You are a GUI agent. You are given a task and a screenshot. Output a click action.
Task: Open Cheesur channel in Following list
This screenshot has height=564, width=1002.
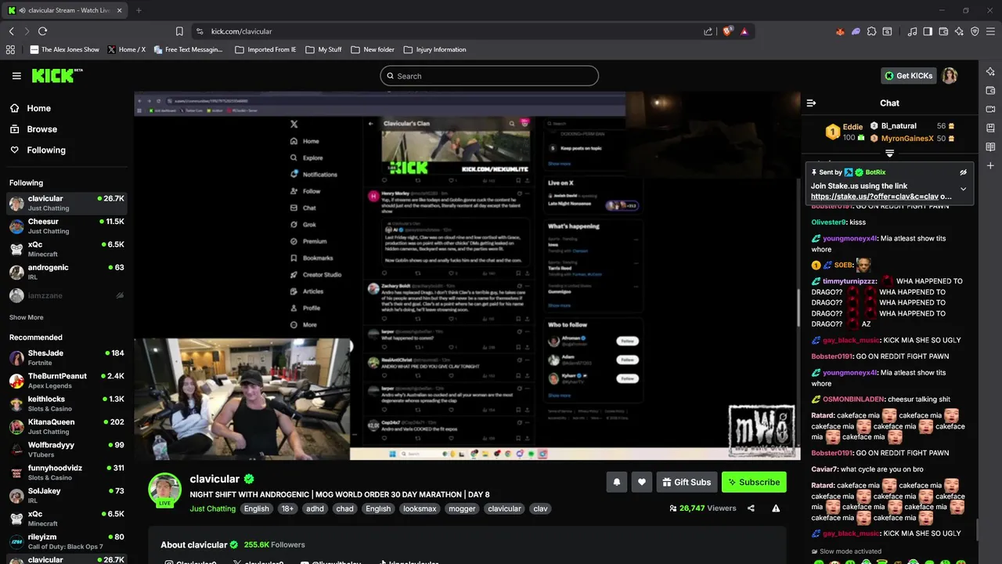(67, 226)
